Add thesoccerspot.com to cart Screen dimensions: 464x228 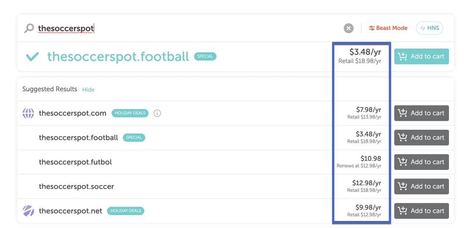click(x=421, y=113)
